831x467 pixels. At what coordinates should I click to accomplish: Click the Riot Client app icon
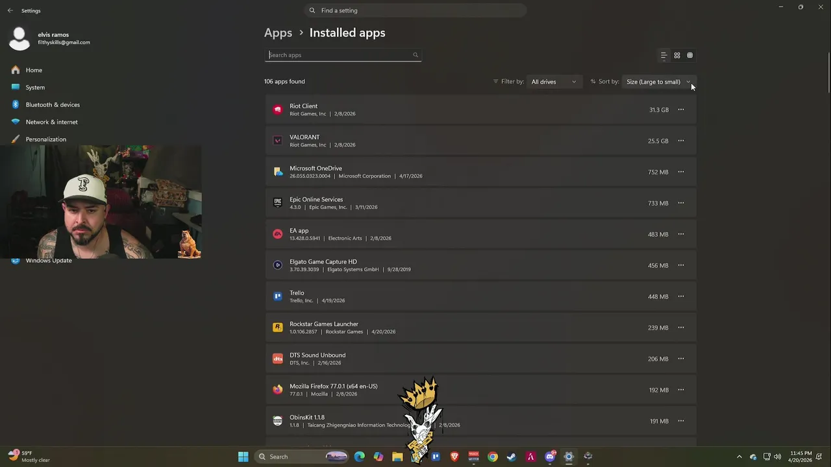pos(278,110)
